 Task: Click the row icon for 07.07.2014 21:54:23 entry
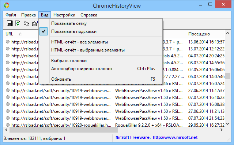(8, 118)
